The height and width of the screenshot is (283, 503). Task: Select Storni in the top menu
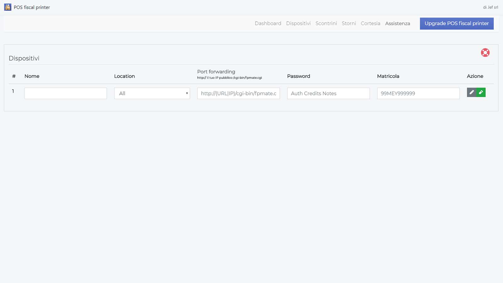(x=349, y=23)
